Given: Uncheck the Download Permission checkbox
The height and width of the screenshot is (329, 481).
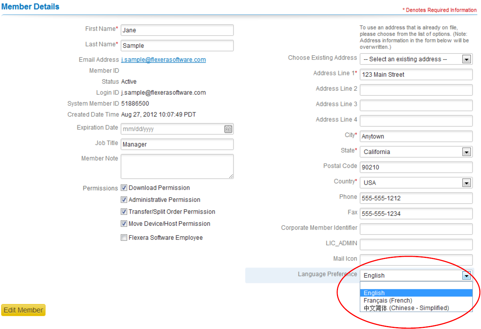Looking at the screenshot, I should [124, 188].
